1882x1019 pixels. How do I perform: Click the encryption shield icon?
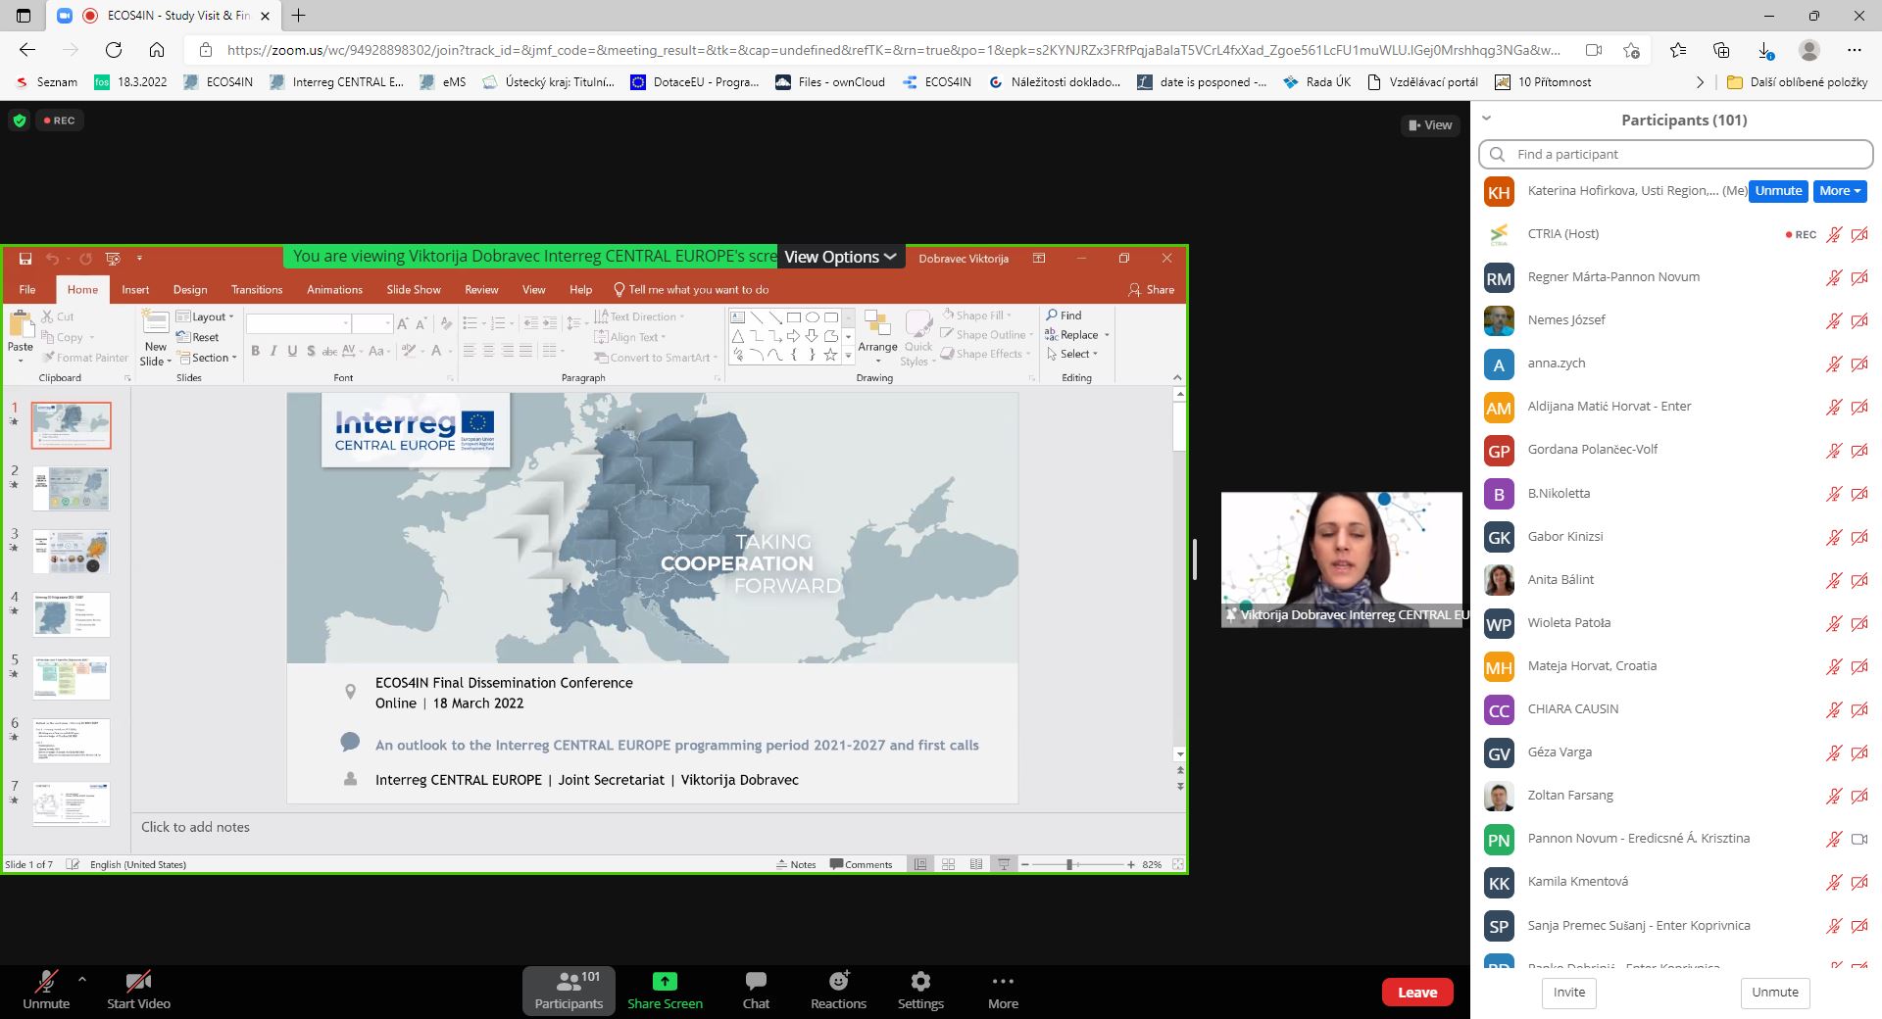tap(19, 121)
